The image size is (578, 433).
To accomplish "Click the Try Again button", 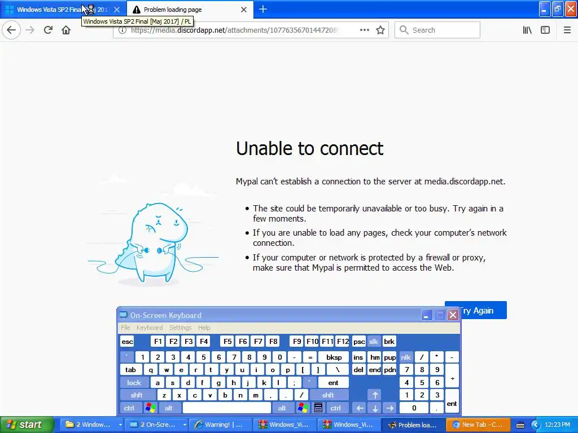I will (x=475, y=311).
